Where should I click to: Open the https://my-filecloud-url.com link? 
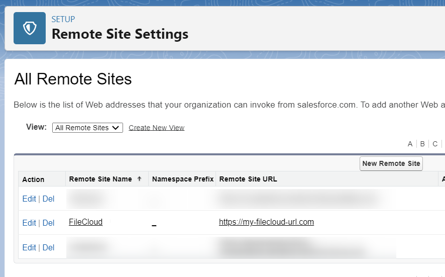[x=266, y=222]
